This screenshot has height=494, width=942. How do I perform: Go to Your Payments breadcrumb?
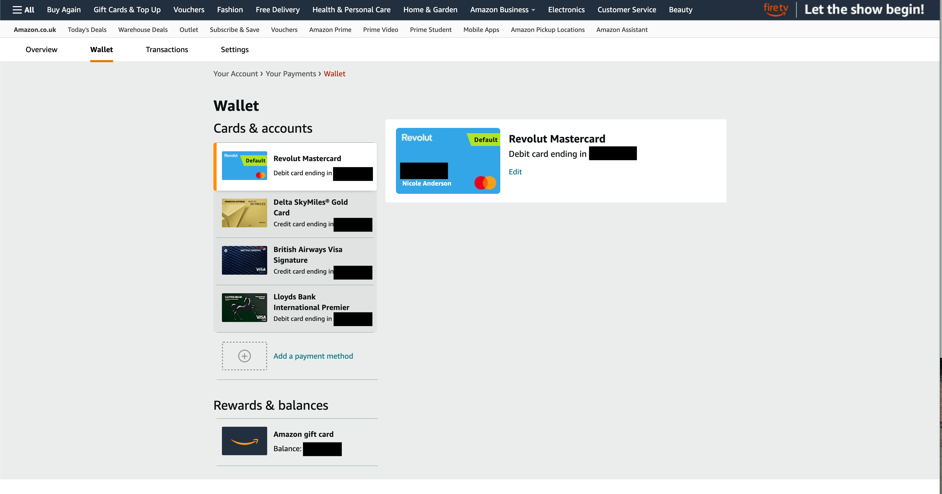point(290,74)
